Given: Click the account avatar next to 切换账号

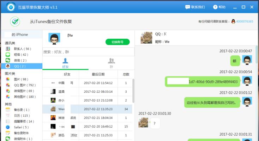Looking at the screenshot, I should 54,39.
